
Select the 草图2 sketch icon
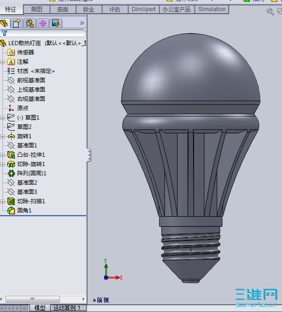click(11, 127)
